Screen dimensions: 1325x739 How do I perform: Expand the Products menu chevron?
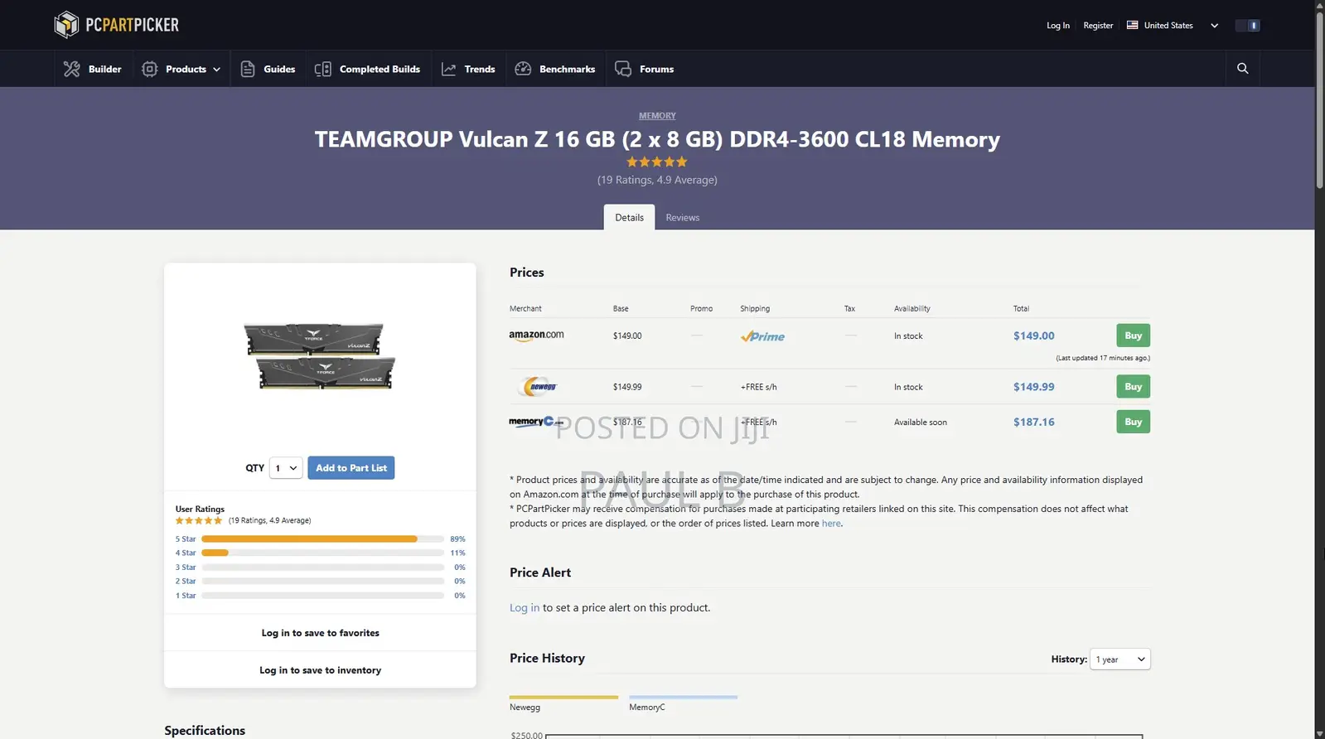click(x=217, y=70)
